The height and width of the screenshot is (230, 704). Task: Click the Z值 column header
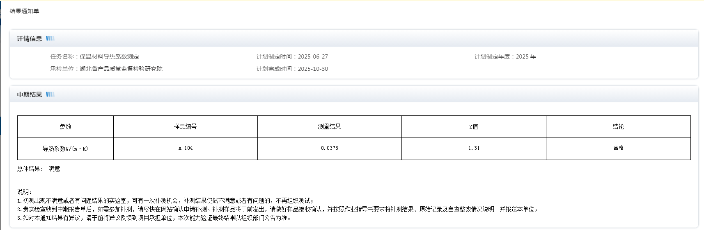474,126
